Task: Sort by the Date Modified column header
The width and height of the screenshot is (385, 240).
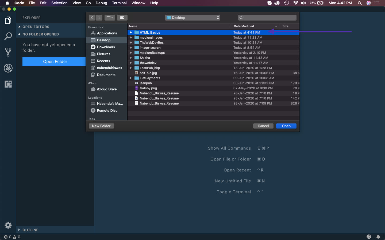Action: click(x=255, y=26)
